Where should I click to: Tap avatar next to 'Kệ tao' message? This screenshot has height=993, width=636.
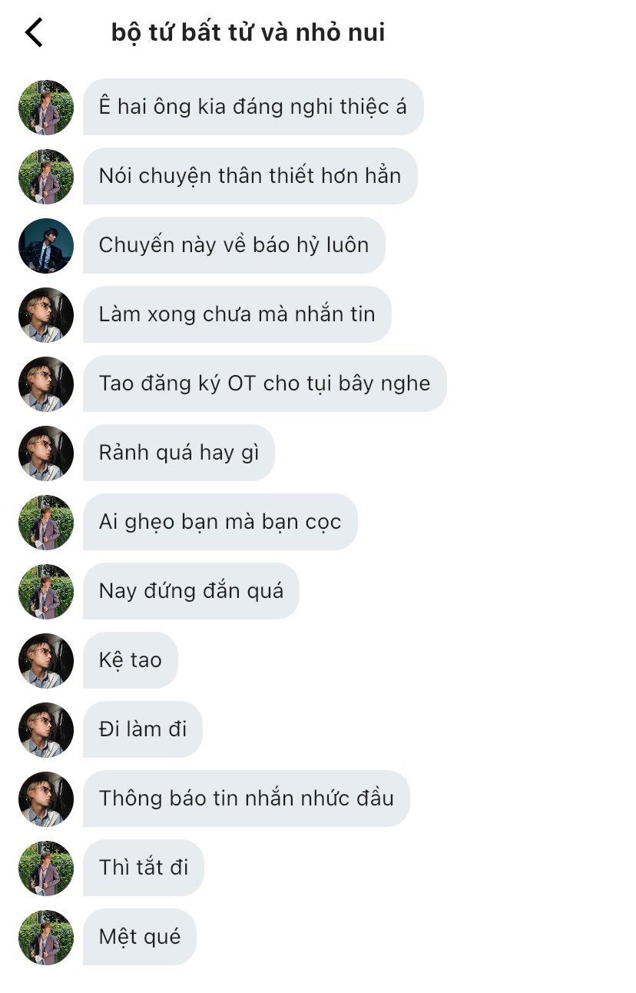click(x=46, y=660)
